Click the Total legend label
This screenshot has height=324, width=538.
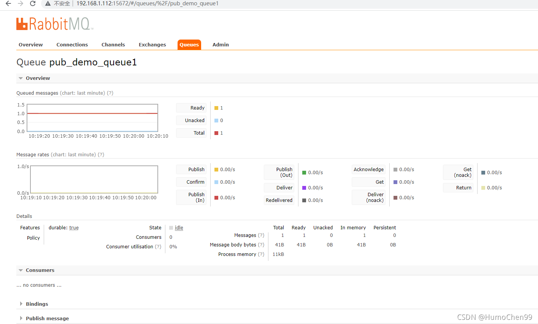[x=191, y=133]
